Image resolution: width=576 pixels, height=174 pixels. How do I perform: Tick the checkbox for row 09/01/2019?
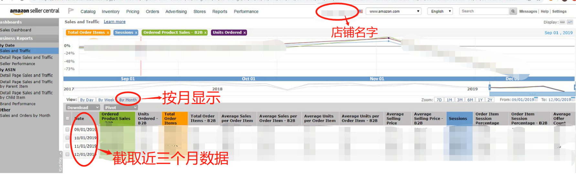[67, 129]
